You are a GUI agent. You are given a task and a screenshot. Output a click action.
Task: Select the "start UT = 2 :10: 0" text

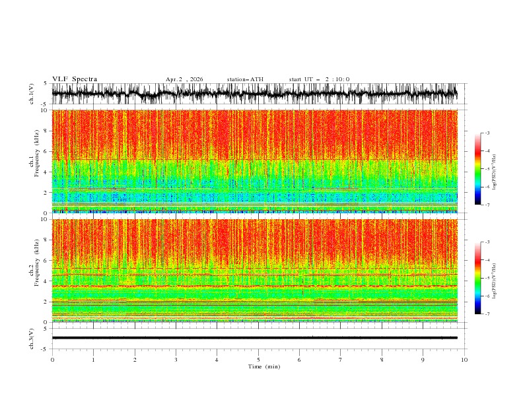(319, 79)
